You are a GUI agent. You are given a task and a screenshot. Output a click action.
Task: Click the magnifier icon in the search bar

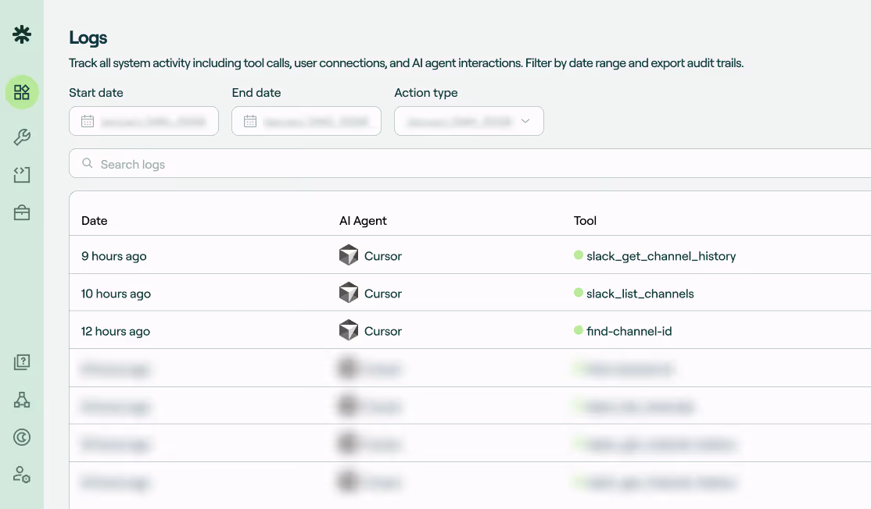coord(87,163)
